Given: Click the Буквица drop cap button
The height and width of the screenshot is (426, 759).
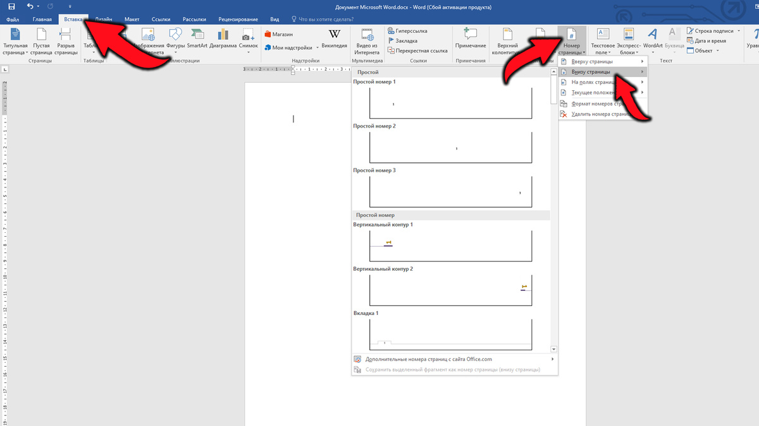Looking at the screenshot, I should (675, 41).
